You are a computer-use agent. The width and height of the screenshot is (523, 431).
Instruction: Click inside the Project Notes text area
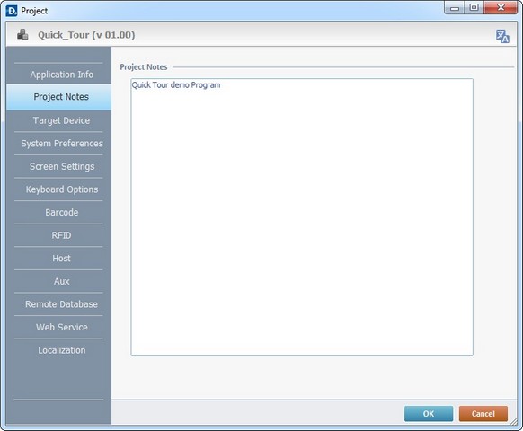coord(302,216)
